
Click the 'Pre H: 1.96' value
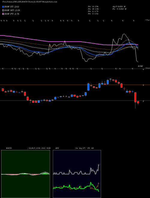[93, 9]
